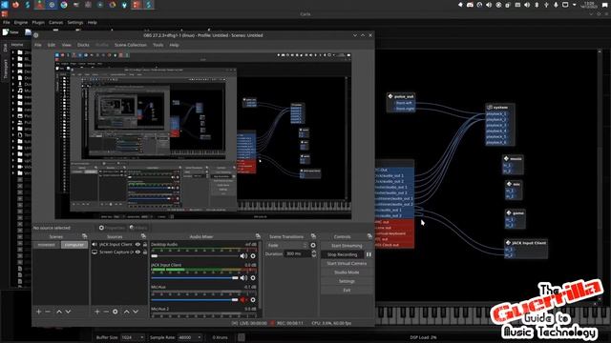Select the computer scene in Scenes list
Viewport: 611px width, 343px height.
[x=74, y=245]
